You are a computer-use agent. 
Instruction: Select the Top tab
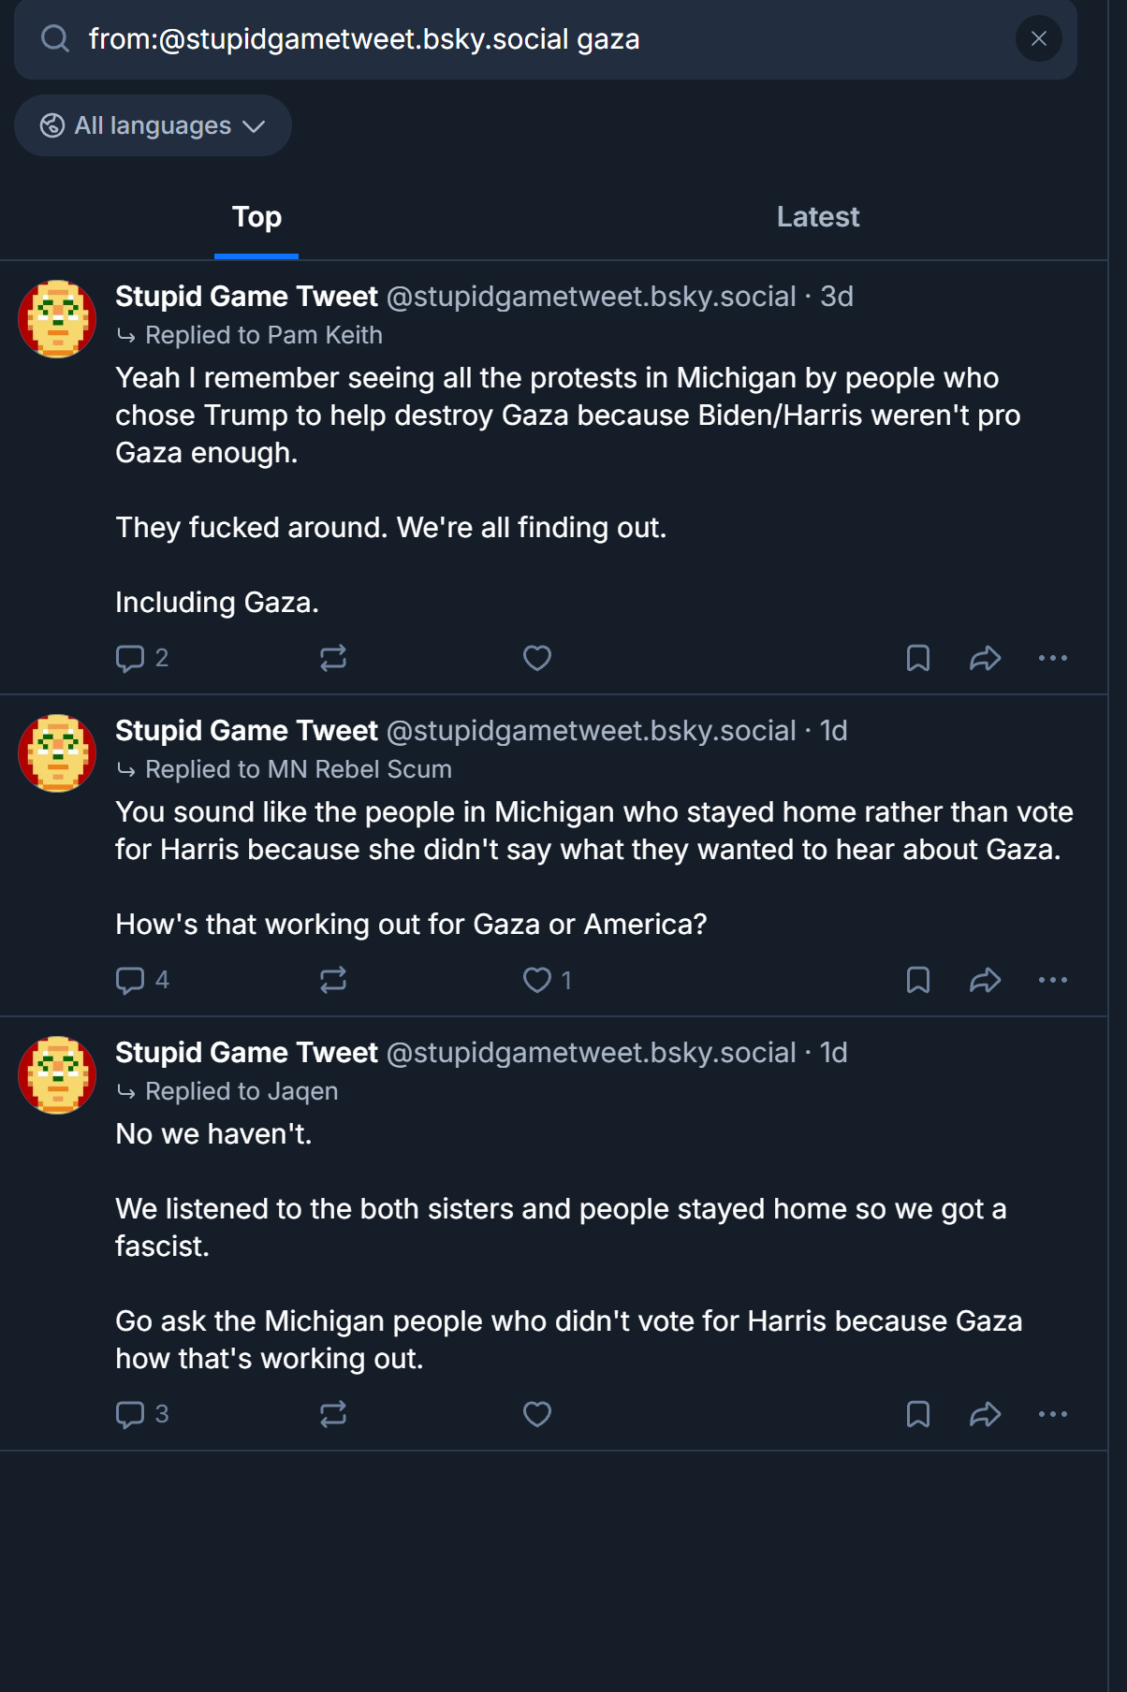click(x=256, y=217)
